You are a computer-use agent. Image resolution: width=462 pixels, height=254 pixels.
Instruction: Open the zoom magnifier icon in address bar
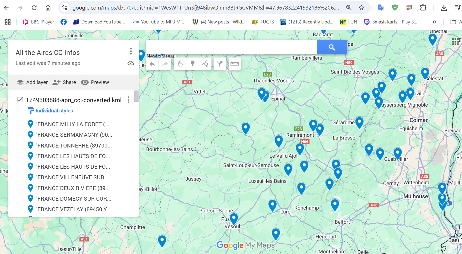click(x=349, y=8)
